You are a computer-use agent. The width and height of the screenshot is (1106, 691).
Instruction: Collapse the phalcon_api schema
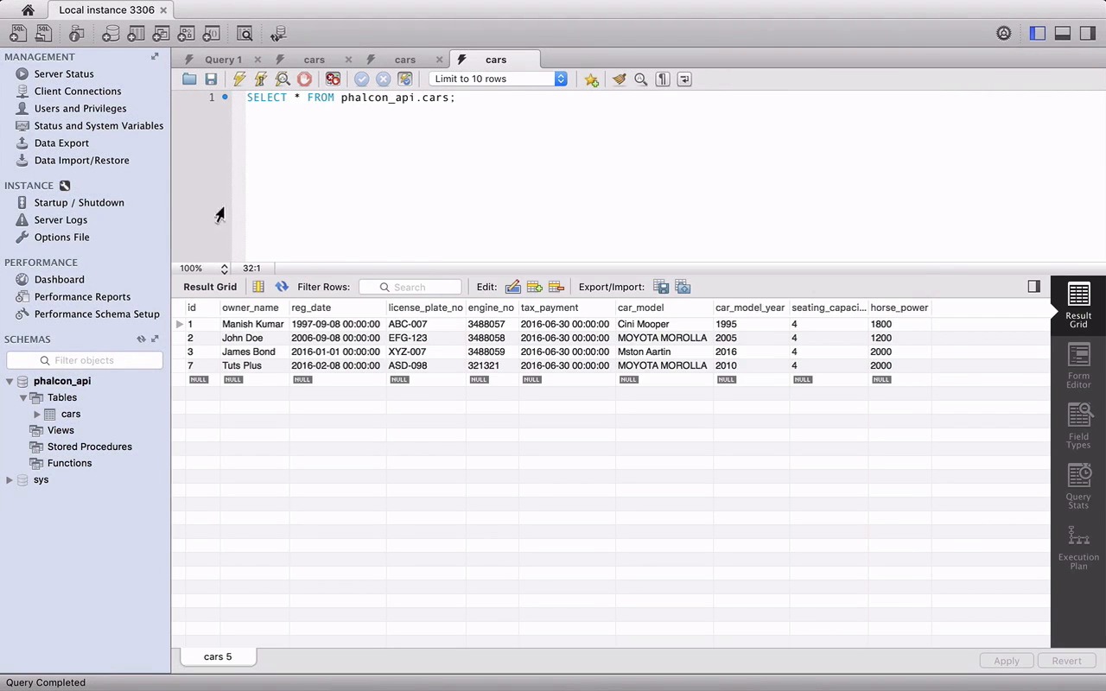10,381
